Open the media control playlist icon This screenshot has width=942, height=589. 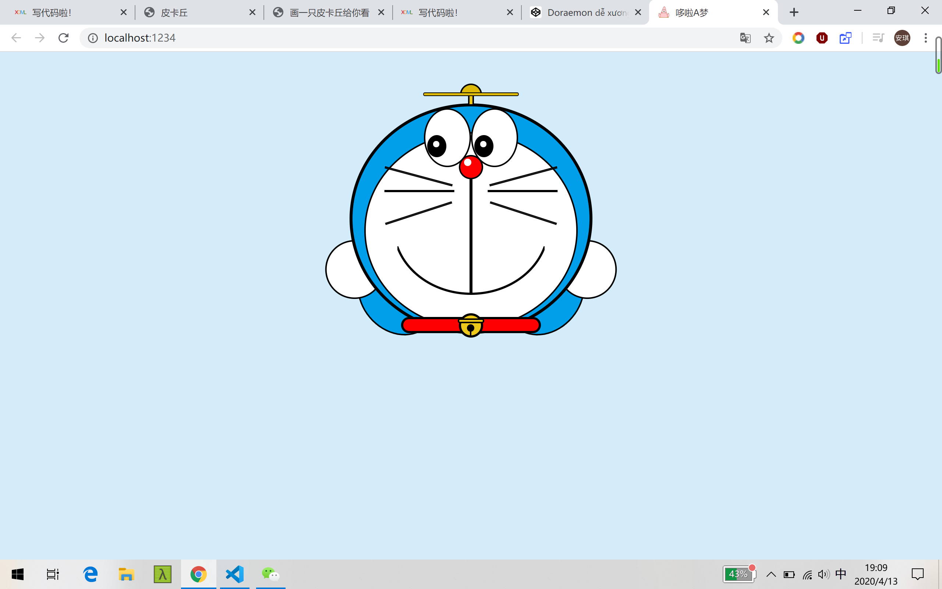point(878,38)
